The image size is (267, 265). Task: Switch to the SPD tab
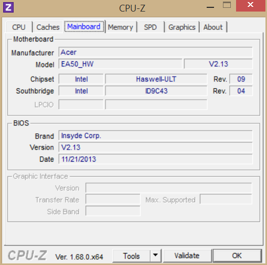151,27
